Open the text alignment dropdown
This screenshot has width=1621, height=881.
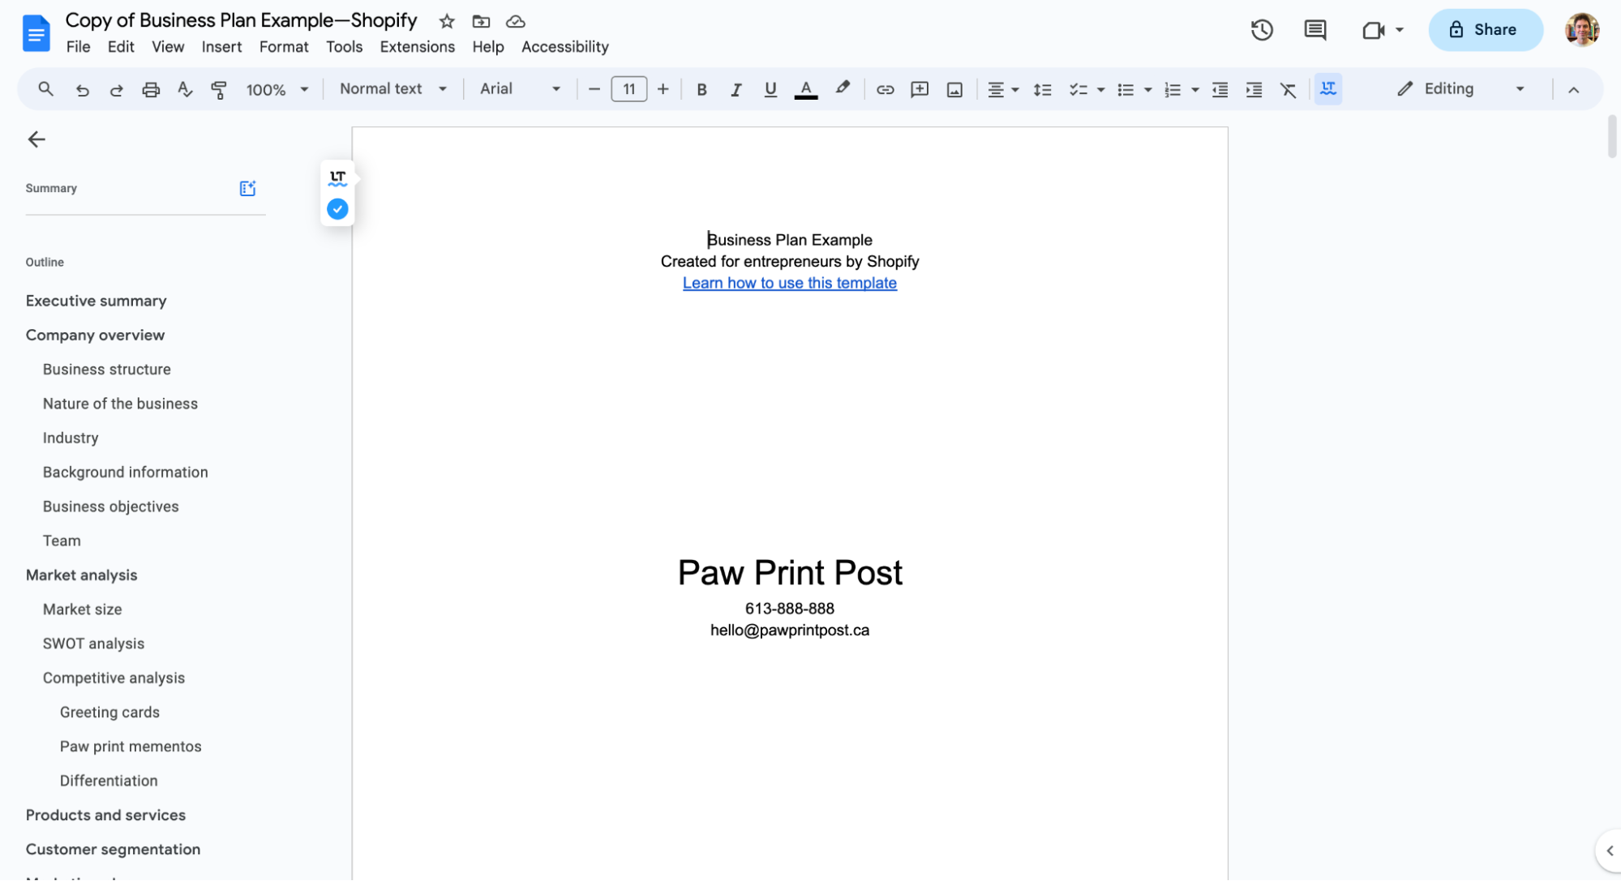tap(1003, 89)
